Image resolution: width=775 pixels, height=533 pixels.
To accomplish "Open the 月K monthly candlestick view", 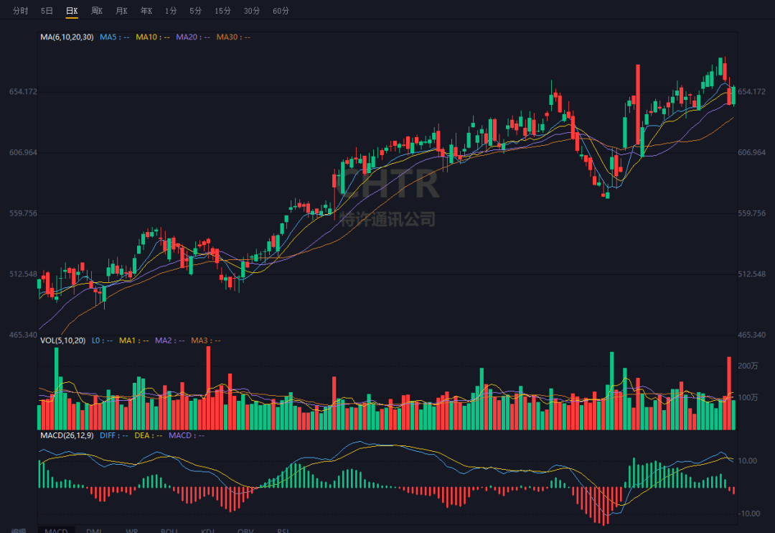I will click(122, 11).
